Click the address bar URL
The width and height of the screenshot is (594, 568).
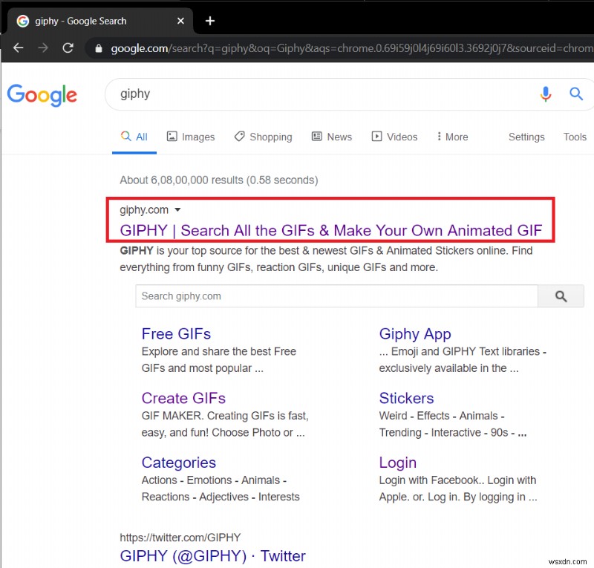[x=351, y=48]
